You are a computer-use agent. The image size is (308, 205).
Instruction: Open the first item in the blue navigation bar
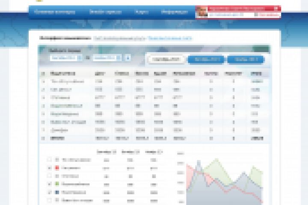(x=55, y=12)
